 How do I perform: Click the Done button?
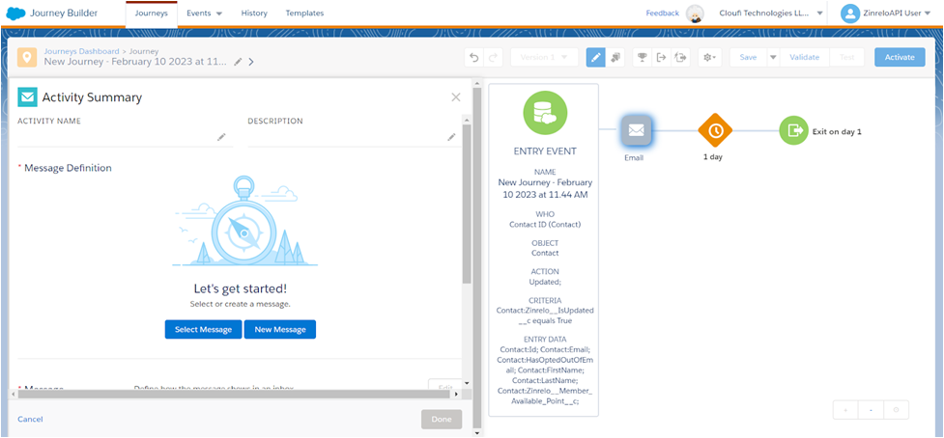click(442, 420)
